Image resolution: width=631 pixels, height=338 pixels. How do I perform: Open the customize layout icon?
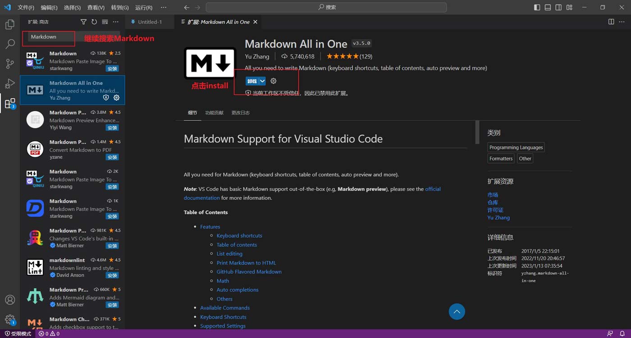click(569, 7)
